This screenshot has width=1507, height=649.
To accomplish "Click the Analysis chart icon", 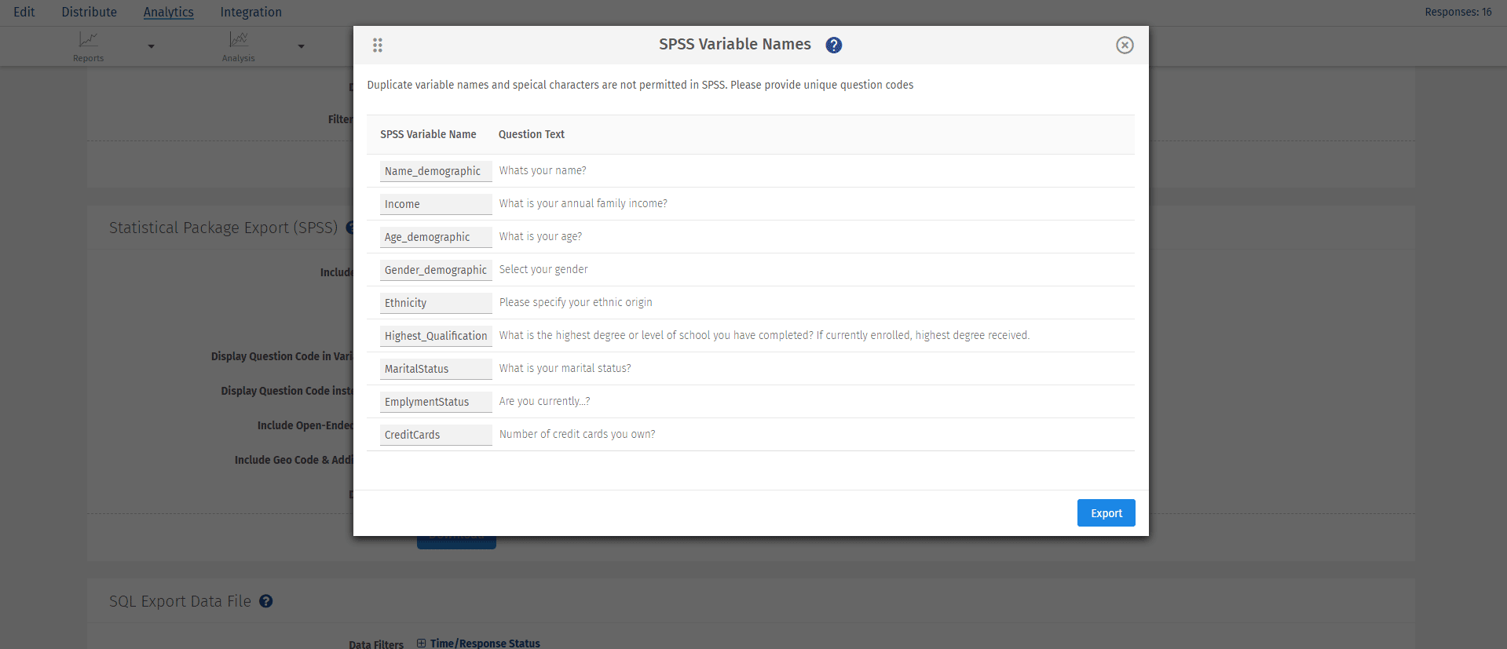I will point(239,39).
